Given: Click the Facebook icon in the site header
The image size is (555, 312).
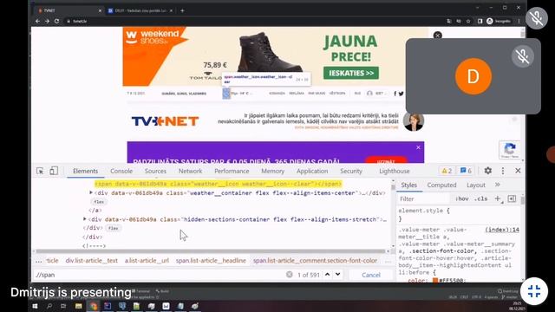Looking at the screenshot, I should coord(395,94).
